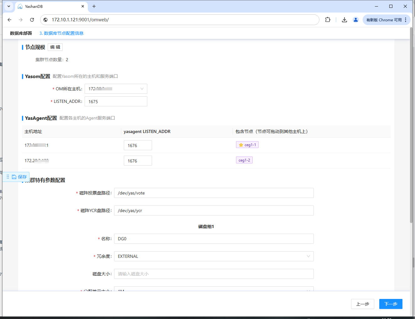Click the 磁盘组1 section heading
This screenshot has width=415, height=319.
click(206, 226)
